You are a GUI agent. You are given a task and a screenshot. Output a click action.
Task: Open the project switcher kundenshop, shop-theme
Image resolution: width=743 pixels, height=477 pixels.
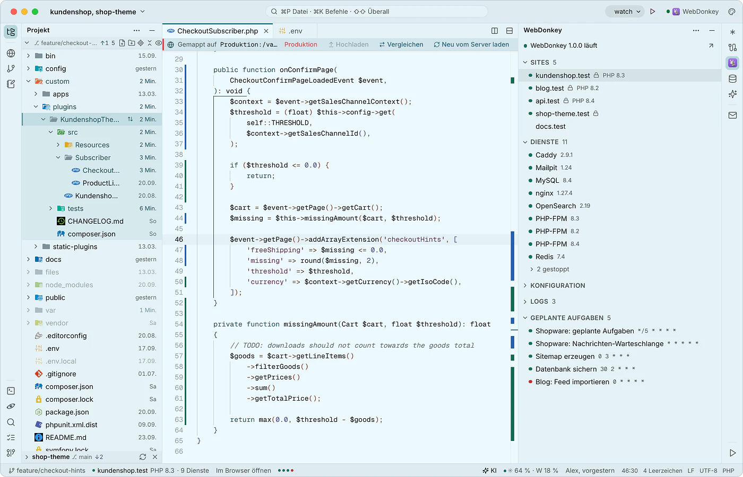[x=98, y=12]
